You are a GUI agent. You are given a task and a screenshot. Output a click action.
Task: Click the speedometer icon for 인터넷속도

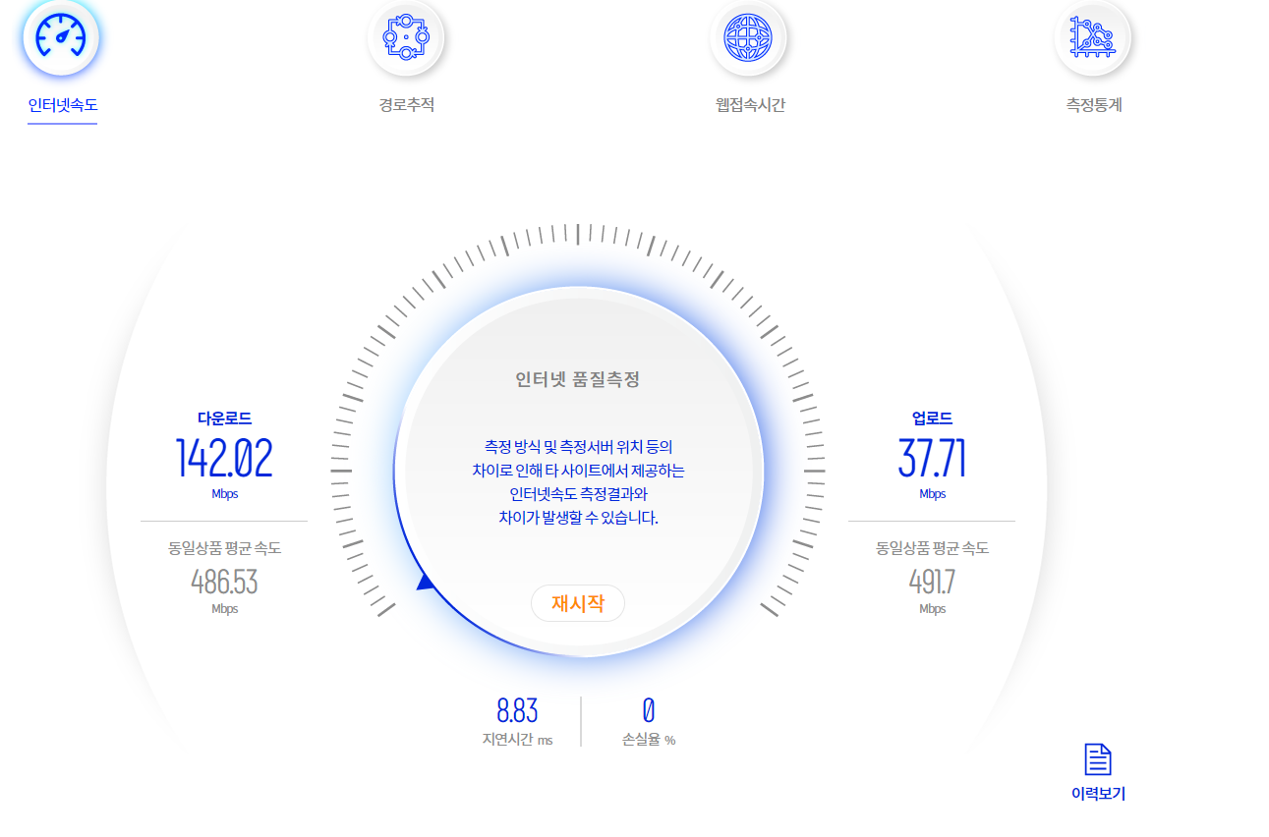61,37
